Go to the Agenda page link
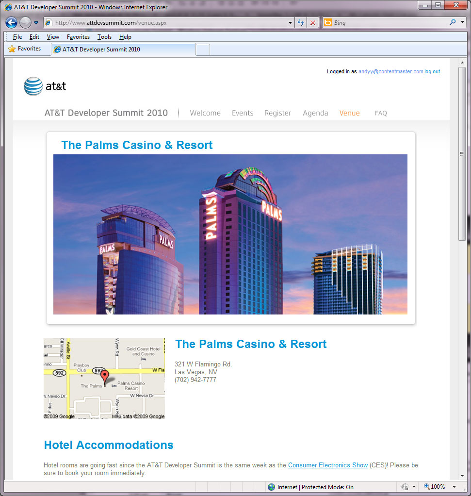Viewport: 471px width, 496px height. pyautogui.click(x=315, y=113)
